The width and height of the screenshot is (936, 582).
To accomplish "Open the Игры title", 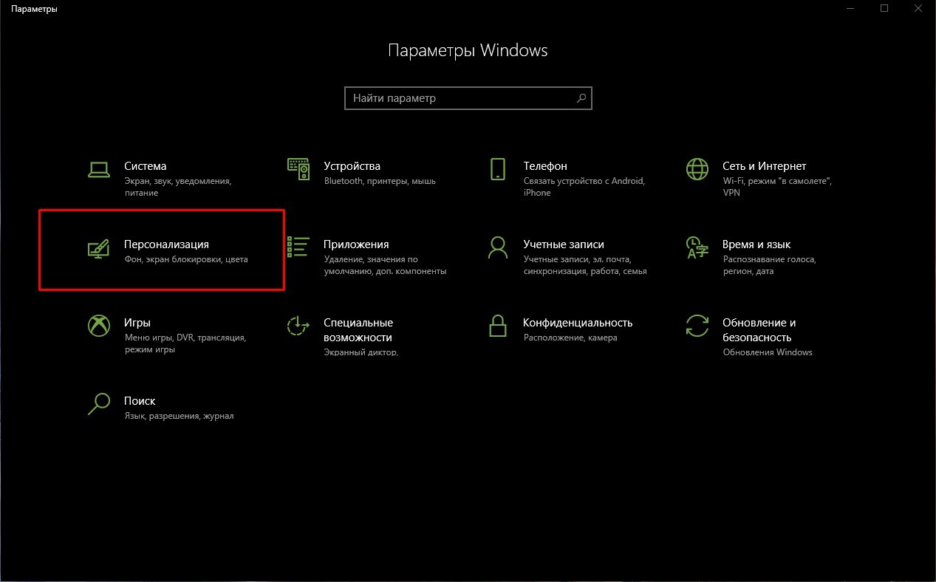I will click(x=137, y=323).
